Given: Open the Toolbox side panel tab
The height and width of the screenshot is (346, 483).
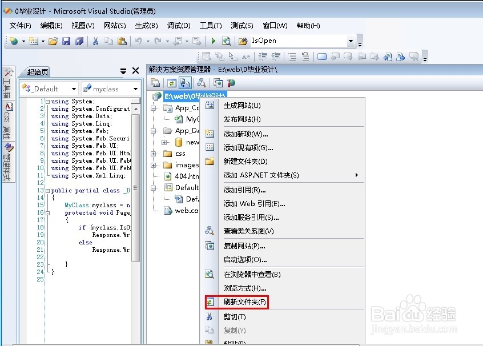Looking at the screenshot, I should 7,83.
